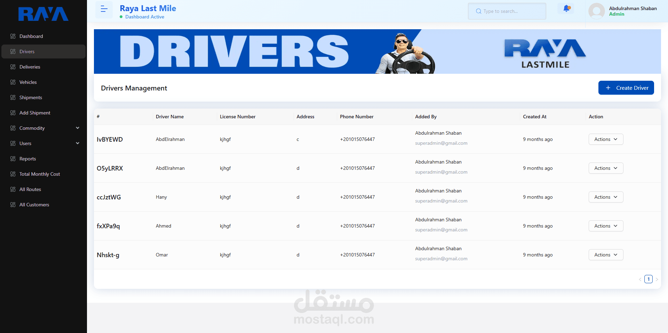This screenshot has height=333, width=668.
Task: Click driver ID IvBYEWD
Action: pos(110,139)
